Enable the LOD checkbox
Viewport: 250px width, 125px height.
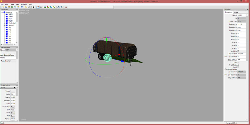[238, 62]
